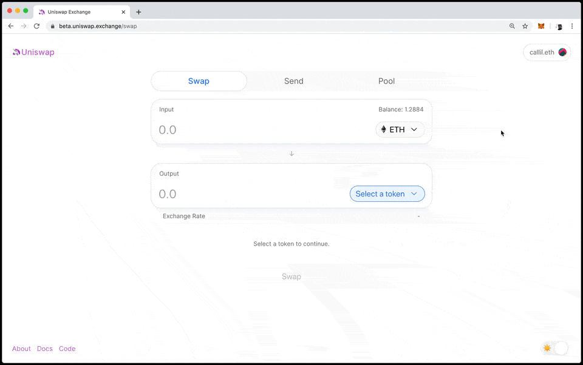Open the MetaMask fox extension
The height and width of the screenshot is (365, 583).
click(x=541, y=26)
